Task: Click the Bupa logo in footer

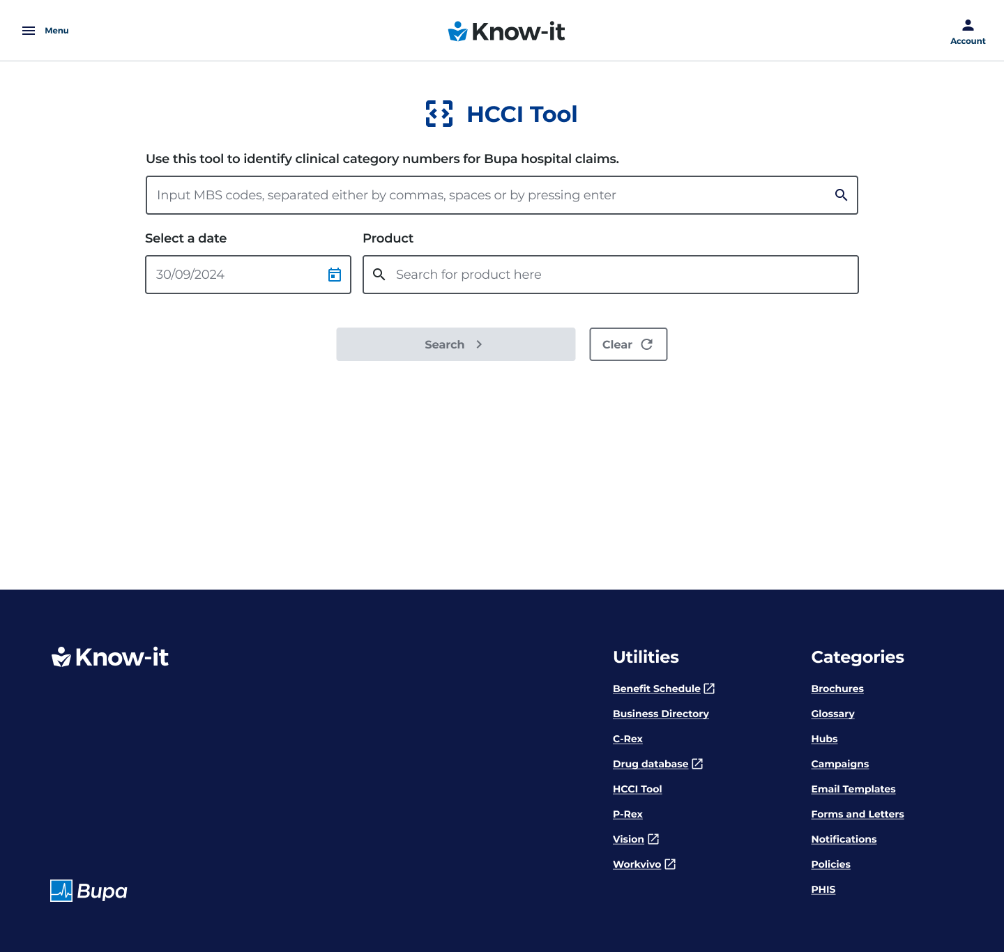Action: click(89, 891)
